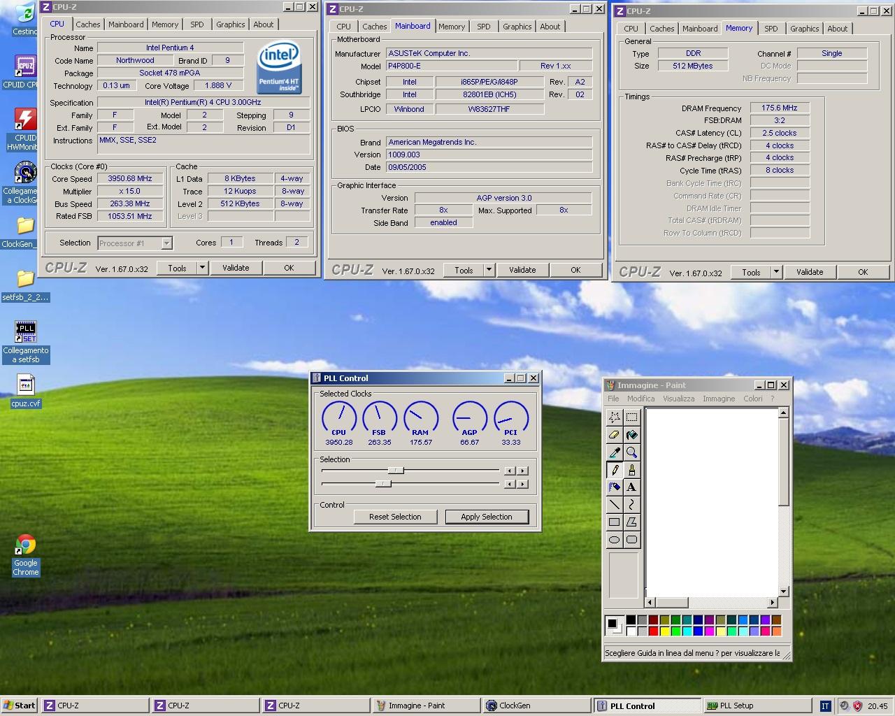This screenshot has width=895, height=716.
Task: Select the Polygon shape tool in Paint
Action: point(631,522)
